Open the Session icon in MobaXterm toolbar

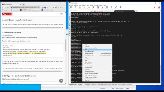(71, 8)
